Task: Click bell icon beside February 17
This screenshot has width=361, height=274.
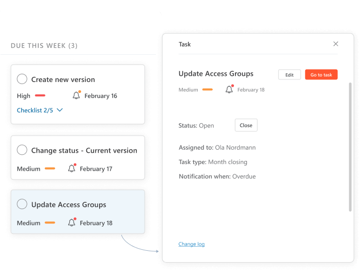Action: tap(72, 169)
